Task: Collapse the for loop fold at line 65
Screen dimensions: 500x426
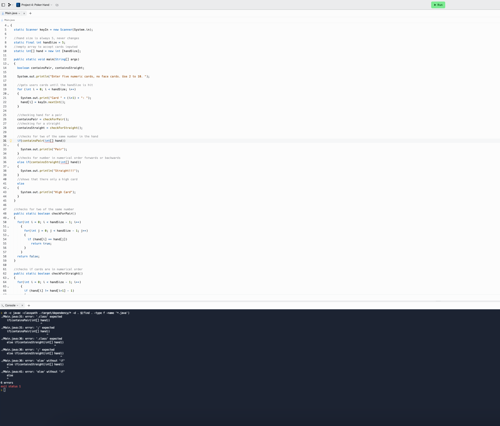Action: point(8,286)
